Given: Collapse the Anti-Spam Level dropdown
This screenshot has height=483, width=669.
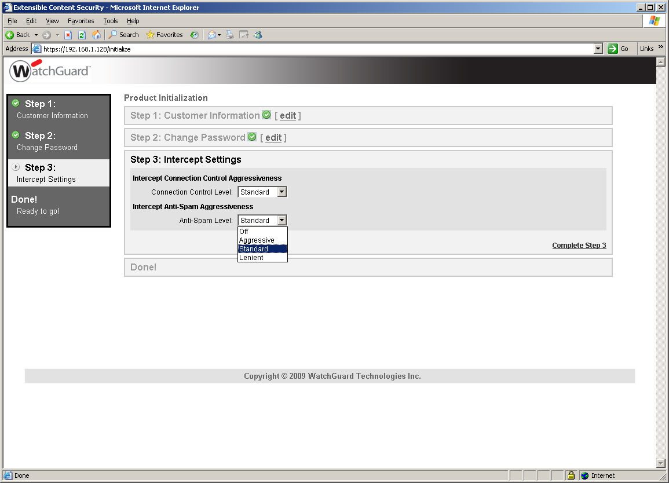Looking at the screenshot, I should (282, 220).
